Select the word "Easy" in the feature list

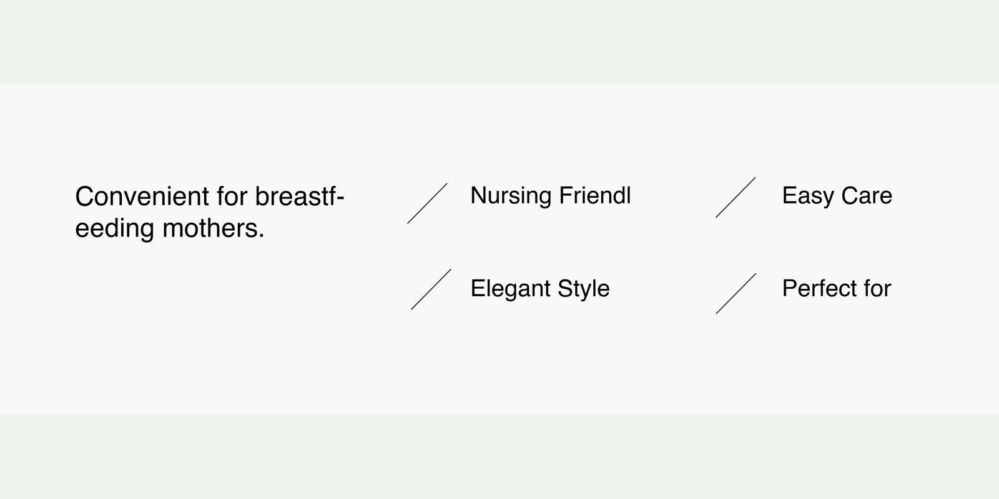808,196
